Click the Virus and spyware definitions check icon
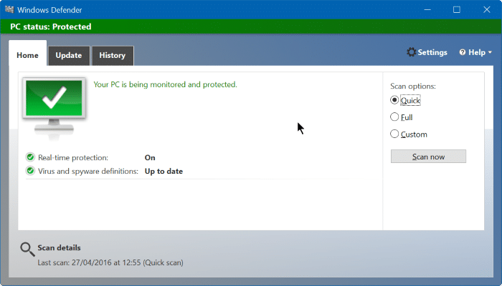Screen dimensions: 502x286 coord(30,171)
